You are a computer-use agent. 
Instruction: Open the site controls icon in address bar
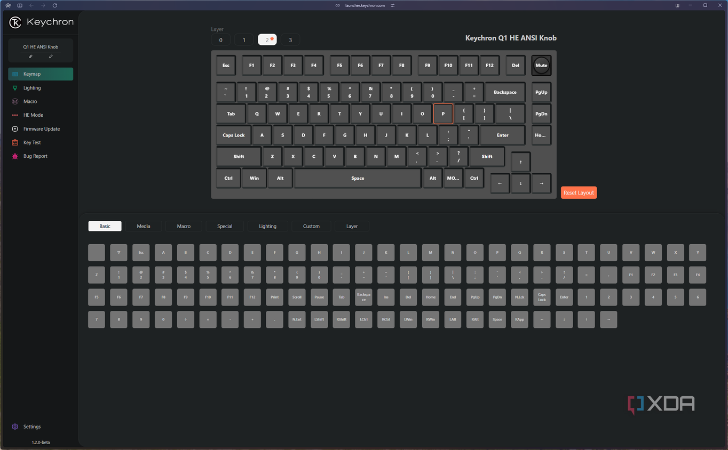(x=393, y=5)
